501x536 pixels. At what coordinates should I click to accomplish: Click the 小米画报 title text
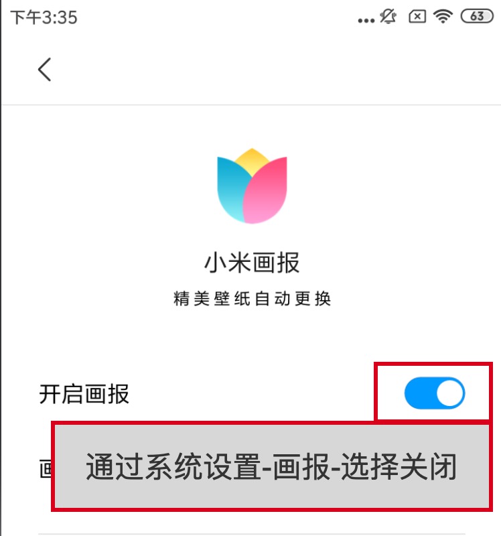click(252, 263)
